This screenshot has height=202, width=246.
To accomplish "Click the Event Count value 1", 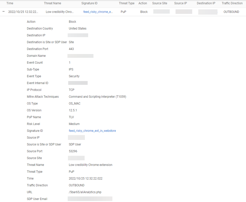I will click(x=70, y=63).
